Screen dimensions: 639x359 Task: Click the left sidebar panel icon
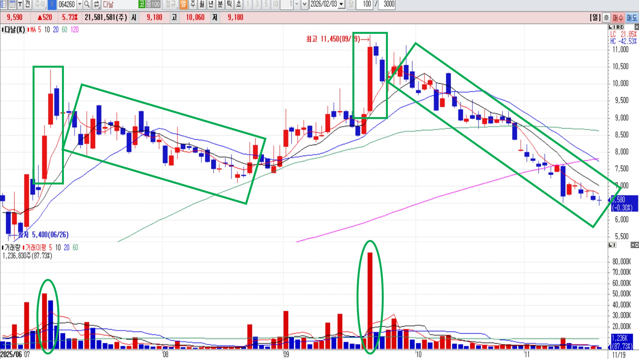pyautogui.click(x=3, y=4)
